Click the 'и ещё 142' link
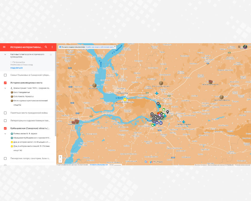 click(x=18, y=150)
